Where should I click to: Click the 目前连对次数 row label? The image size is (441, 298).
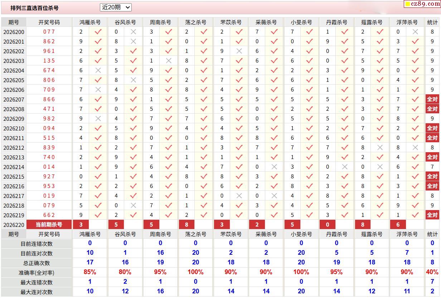click(x=37, y=254)
